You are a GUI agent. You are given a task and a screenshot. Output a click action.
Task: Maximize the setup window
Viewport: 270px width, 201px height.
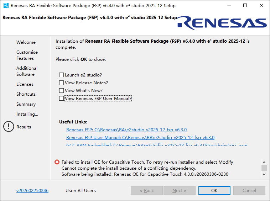[245, 5]
